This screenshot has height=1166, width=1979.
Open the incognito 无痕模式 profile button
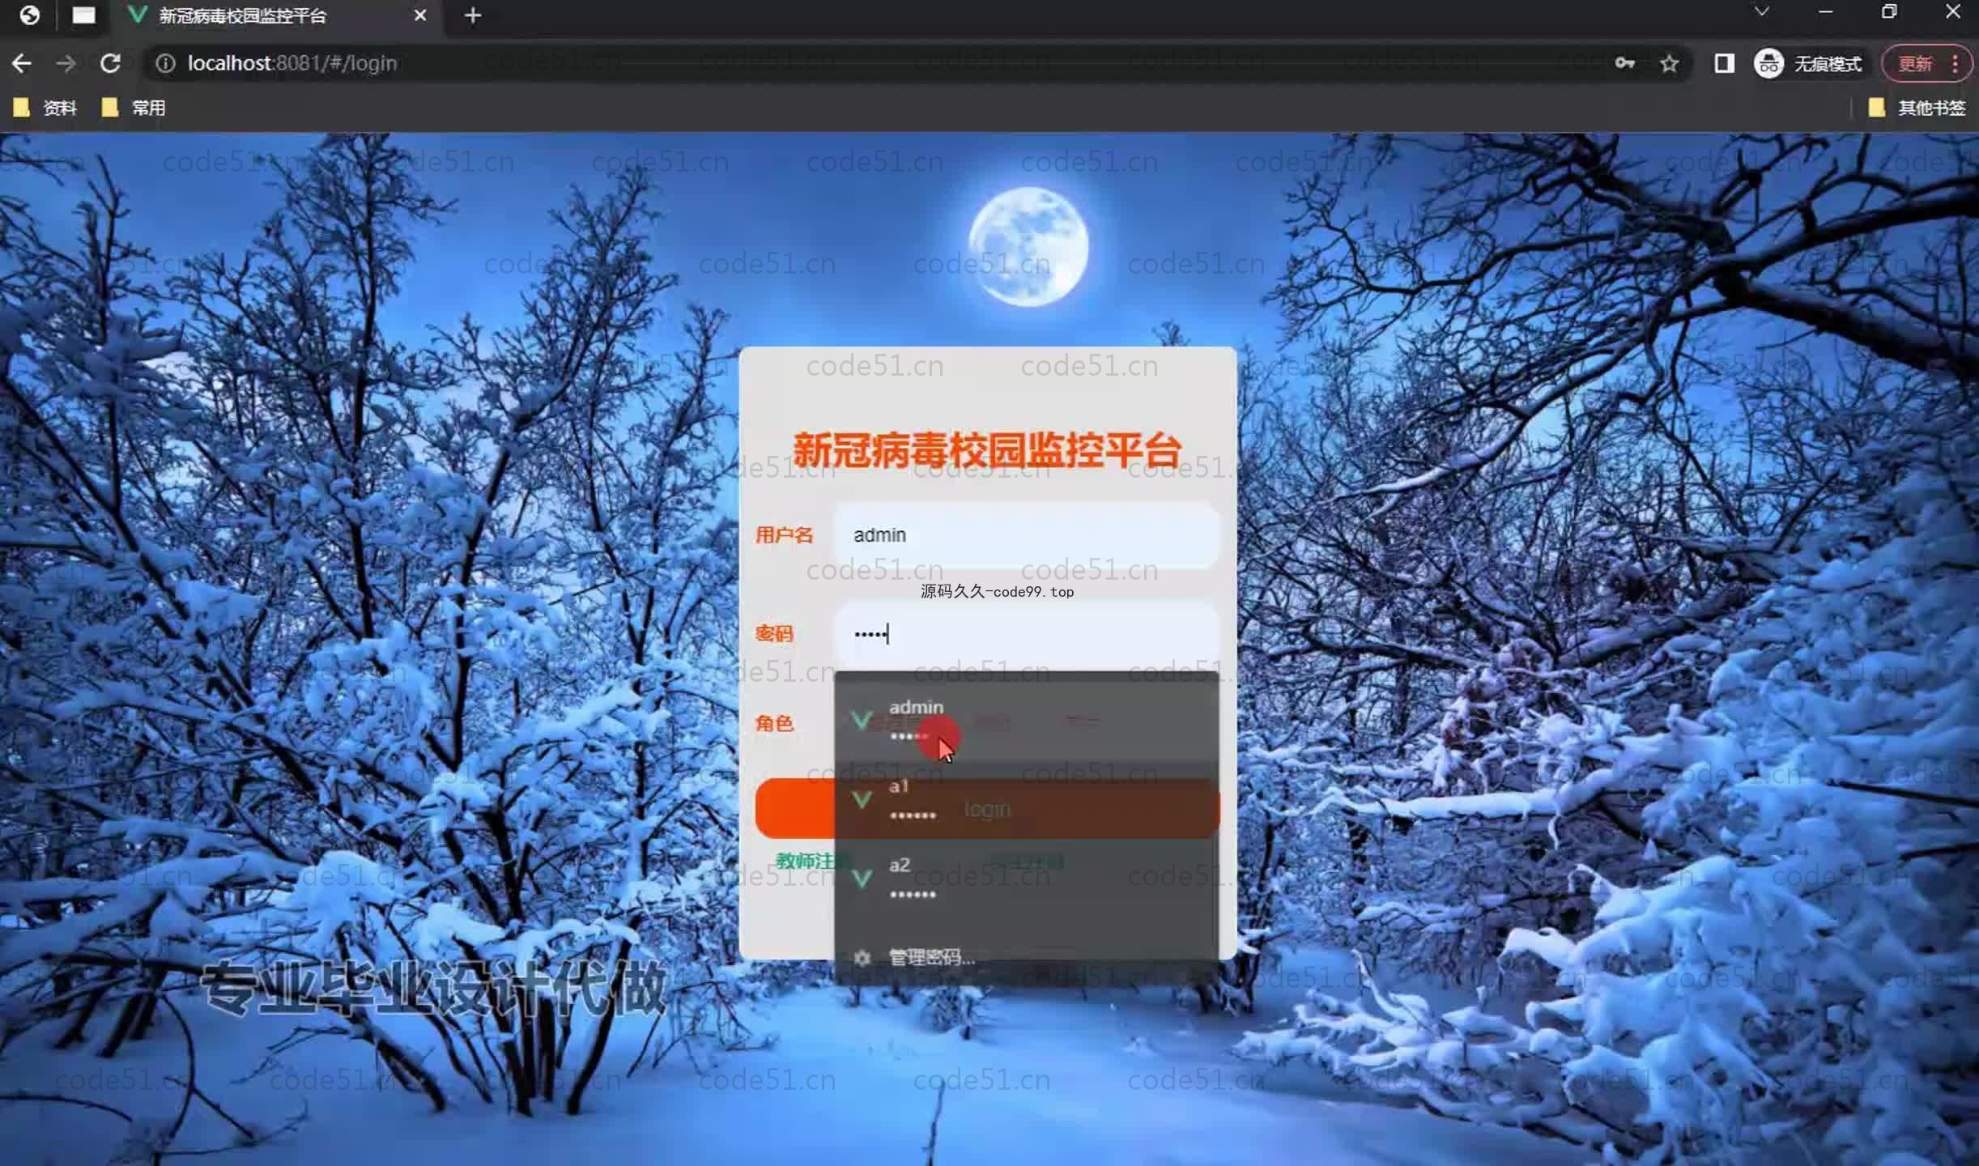[x=1808, y=63]
